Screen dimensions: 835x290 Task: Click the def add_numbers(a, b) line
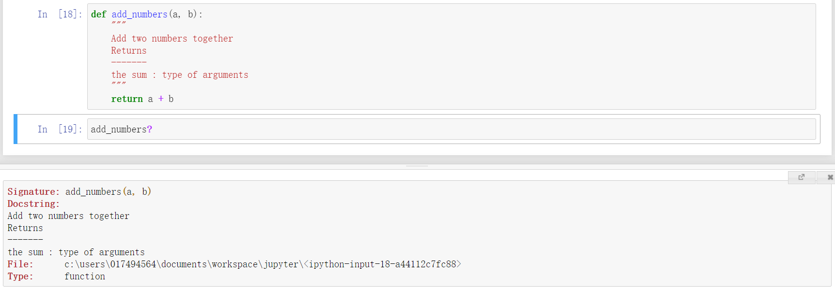pos(147,14)
